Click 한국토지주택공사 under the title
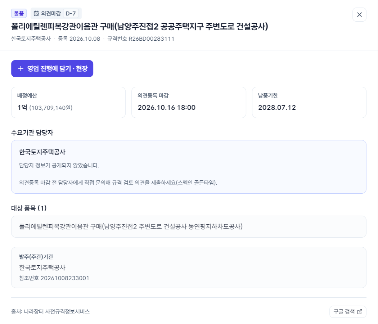 pos(31,39)
